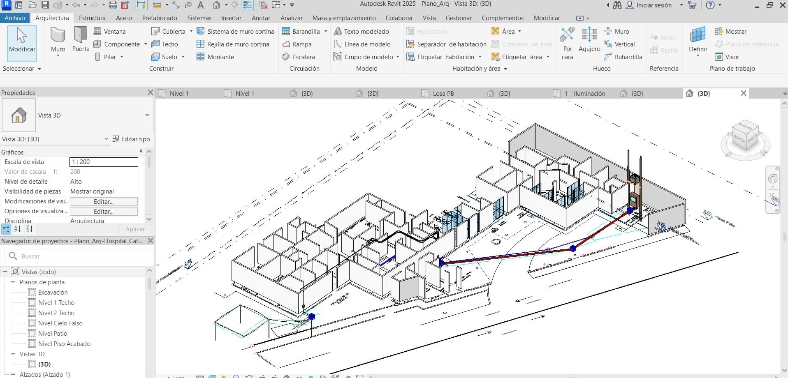Click the Escala de vista field
788x378 pixels.
104,162
